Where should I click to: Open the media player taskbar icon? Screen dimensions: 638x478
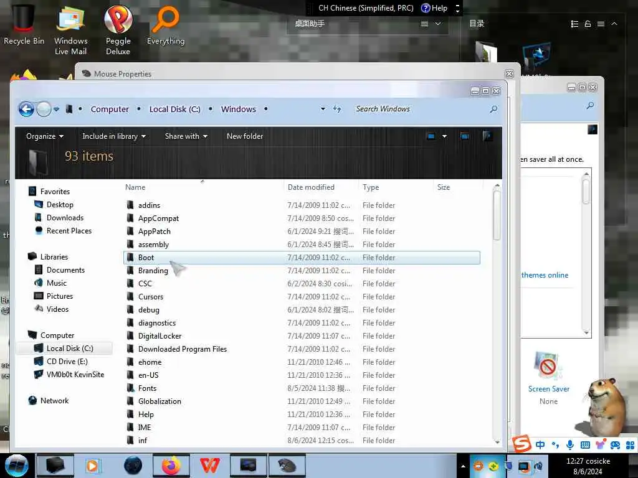tap(93, 466)
